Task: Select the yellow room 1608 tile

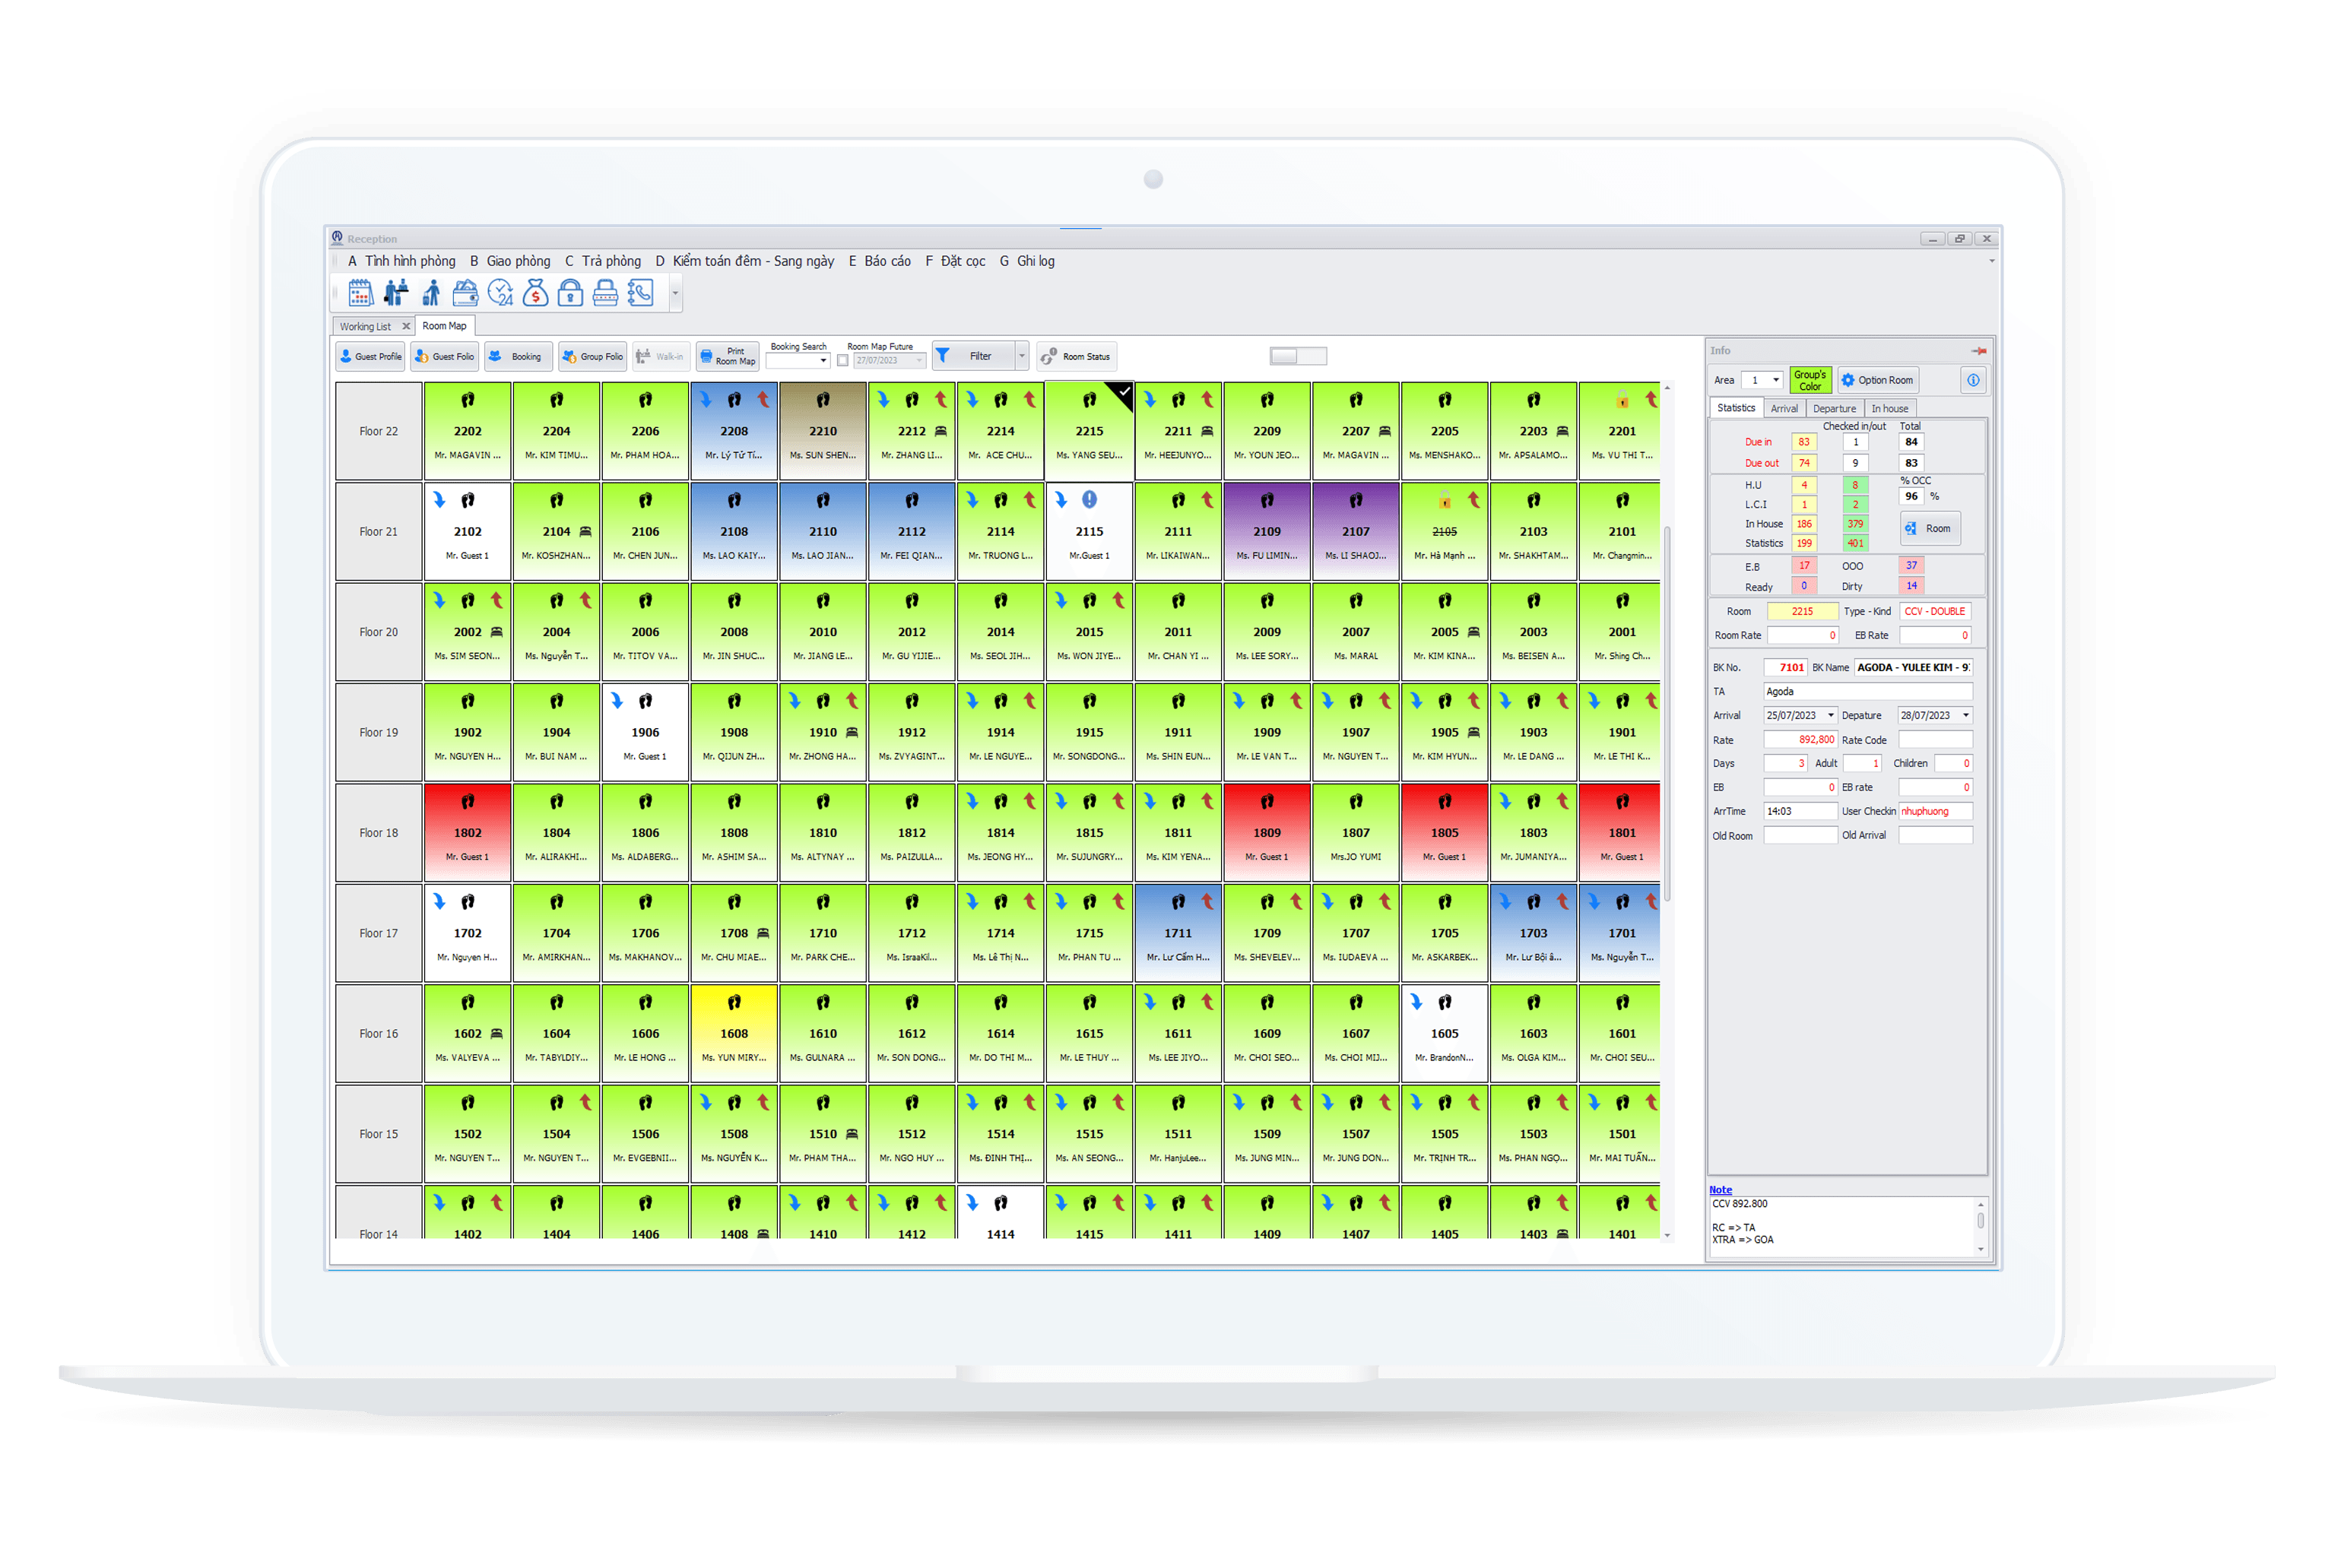Action: click(x=734, y=1033)
